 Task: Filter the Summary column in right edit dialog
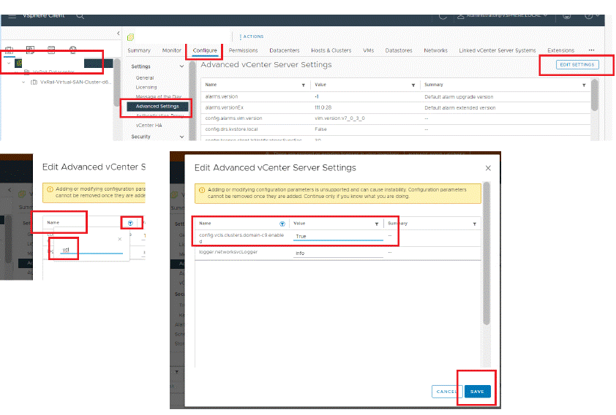475,224
